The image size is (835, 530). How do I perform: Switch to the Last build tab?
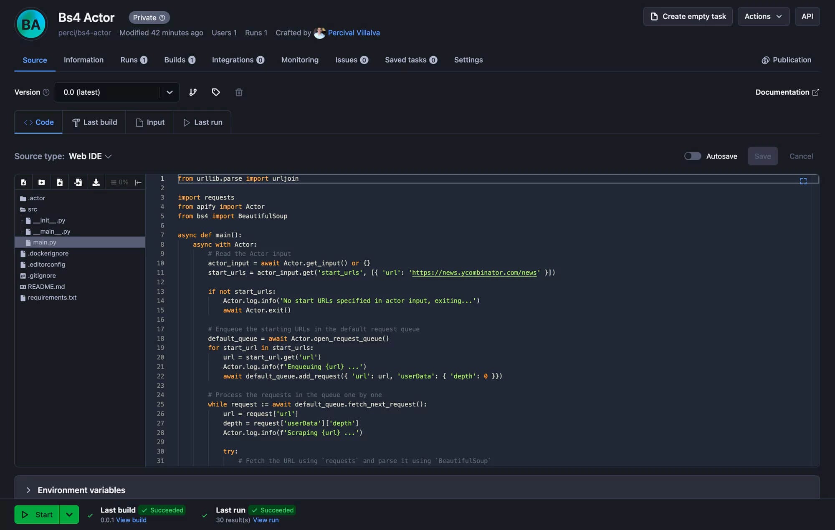[x=94, y=122]
